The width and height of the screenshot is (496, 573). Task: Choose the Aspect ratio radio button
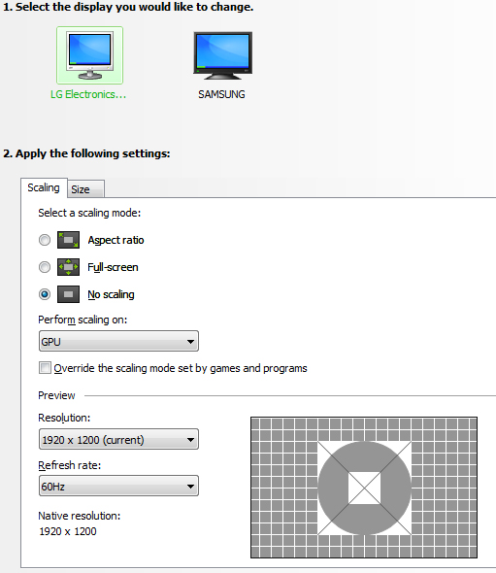coord(45,240)
